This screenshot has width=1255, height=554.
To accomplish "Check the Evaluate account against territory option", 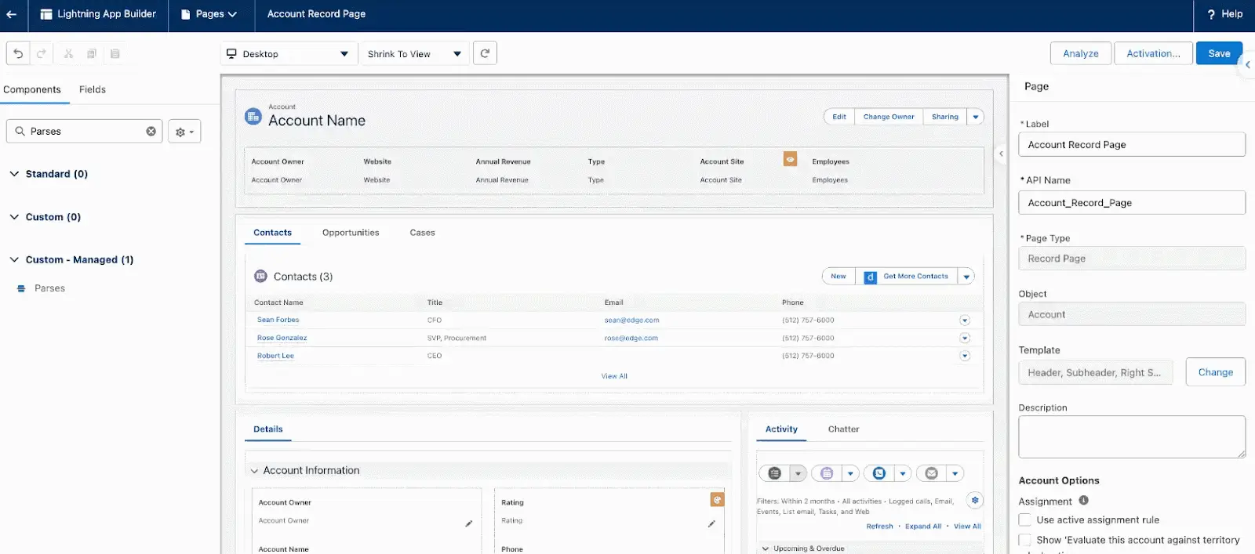I will point(1024,540).
